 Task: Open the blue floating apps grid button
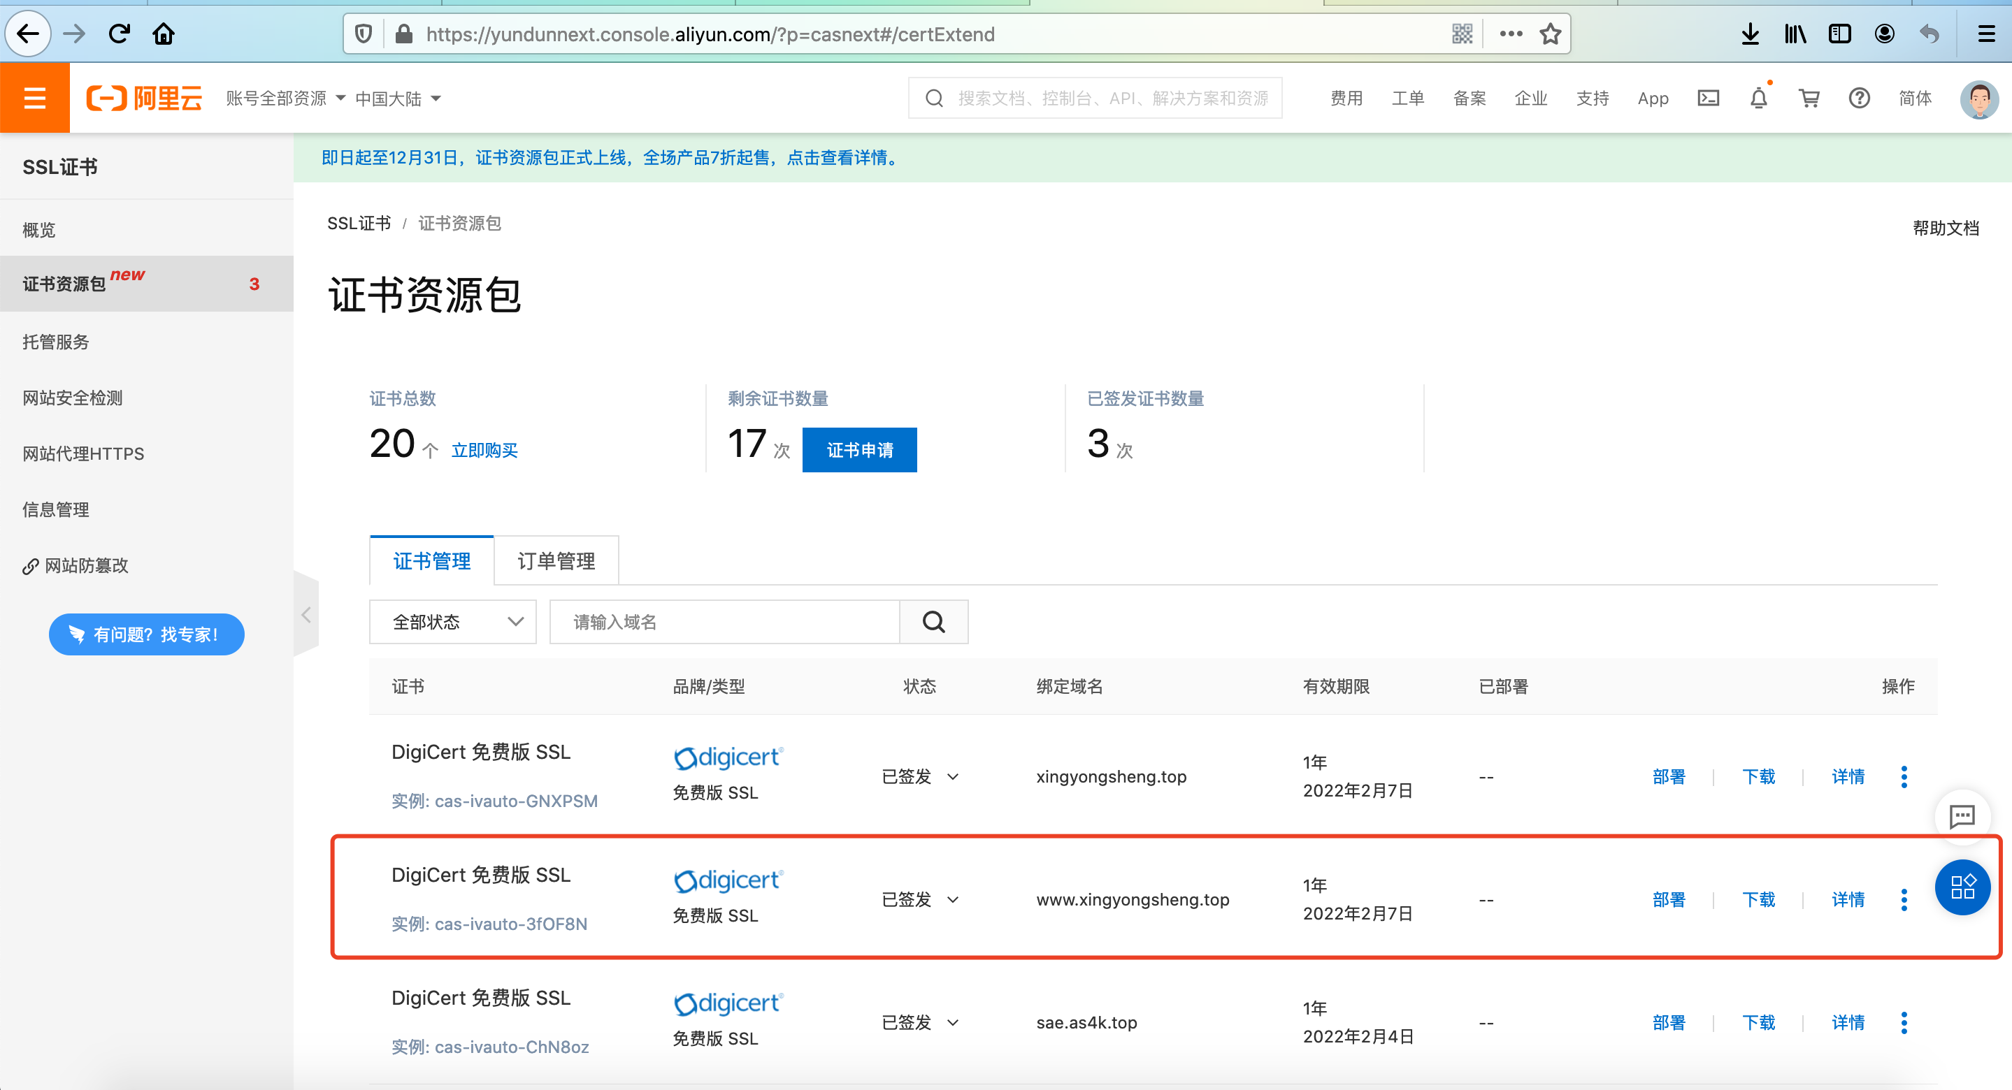[1962, 887]
